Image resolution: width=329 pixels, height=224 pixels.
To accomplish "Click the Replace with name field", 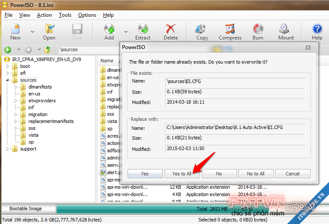I will pos(235,128).
